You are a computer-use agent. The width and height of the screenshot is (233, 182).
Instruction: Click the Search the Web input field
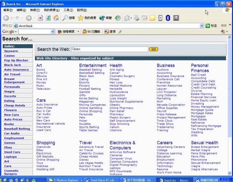point(110,49)
